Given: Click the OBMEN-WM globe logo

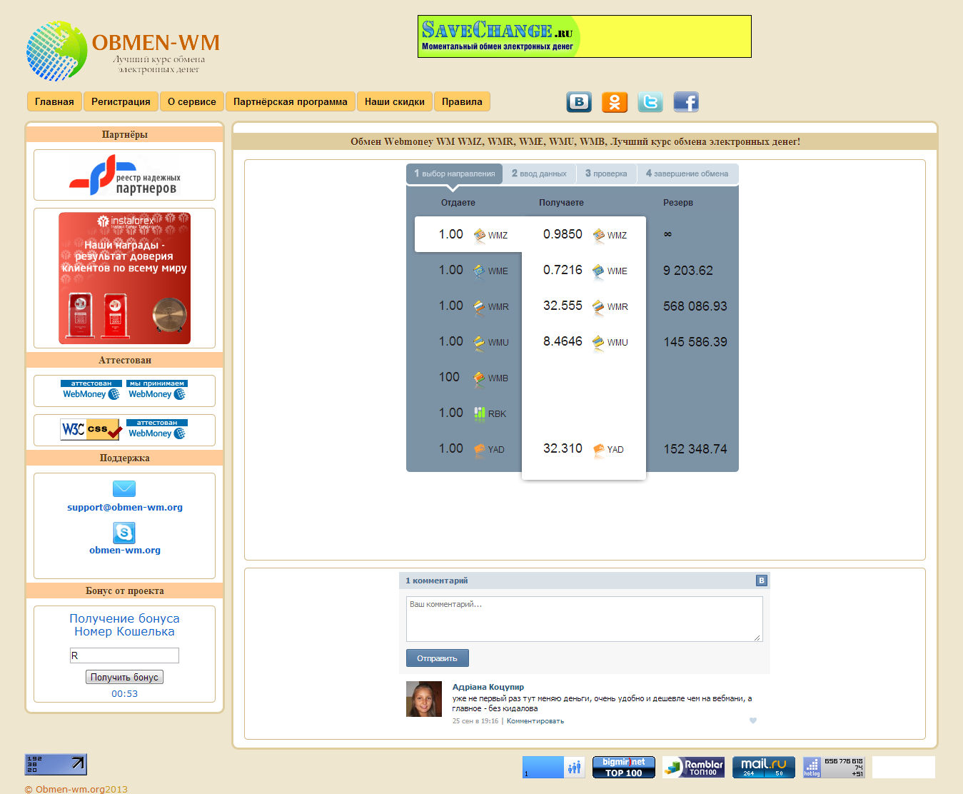Looking at the screenshot, I should click(x=56, y=51).
